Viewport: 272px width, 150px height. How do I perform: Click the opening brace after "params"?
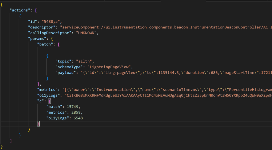(52, 39)
